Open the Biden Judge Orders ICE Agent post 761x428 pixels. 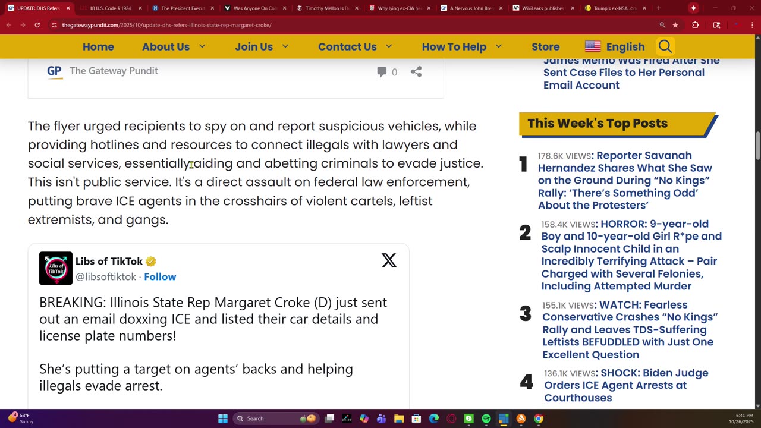(626, 385)
